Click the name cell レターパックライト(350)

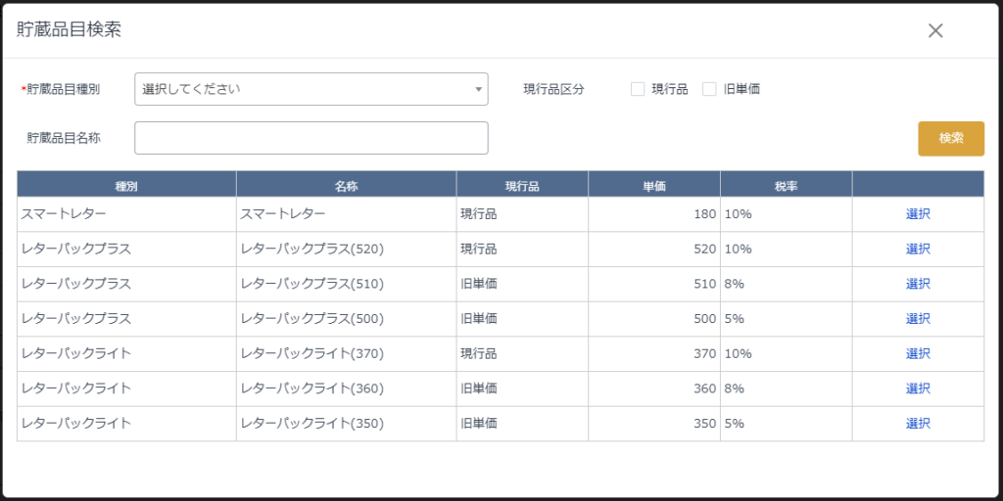pos(346,423)
